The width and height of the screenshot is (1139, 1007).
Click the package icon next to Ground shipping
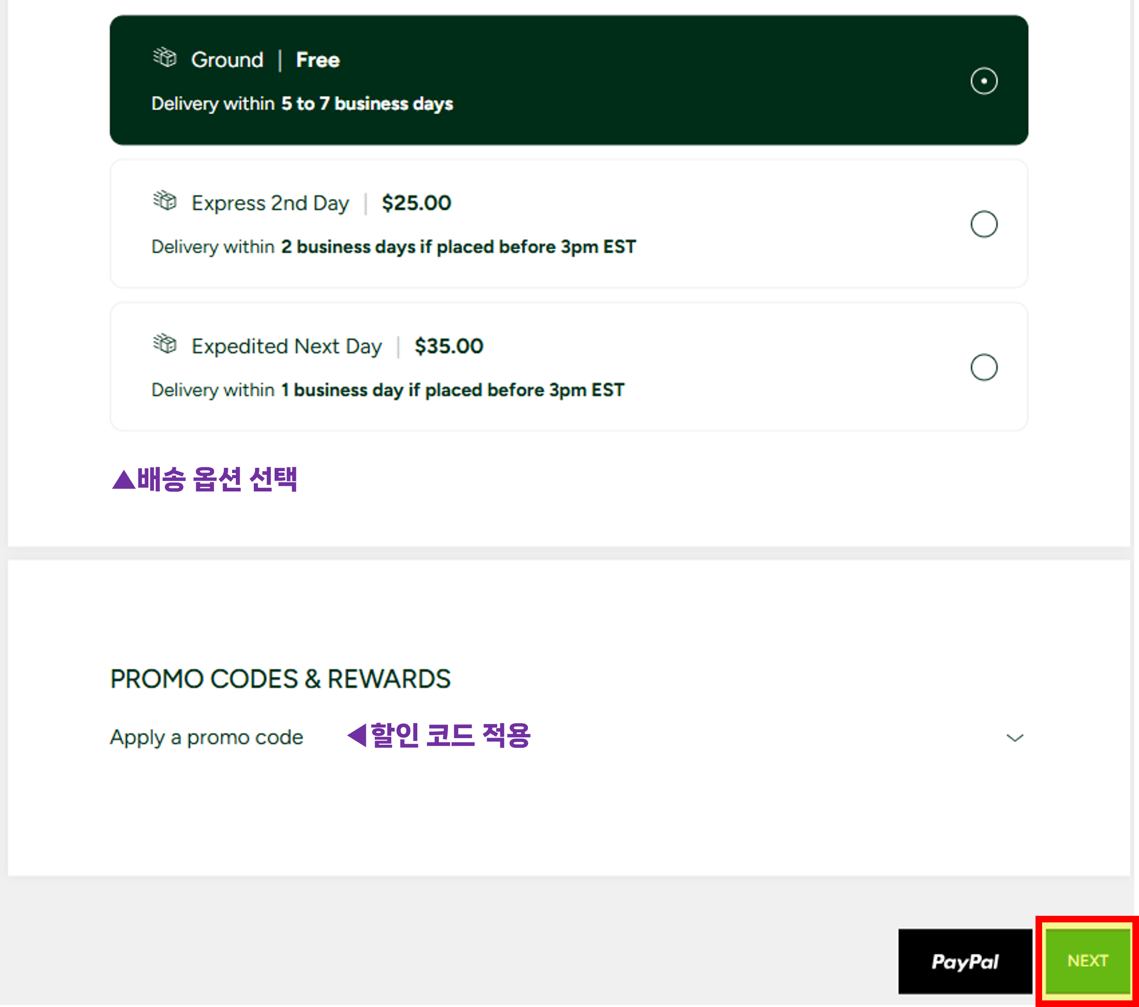pos(164,57)
